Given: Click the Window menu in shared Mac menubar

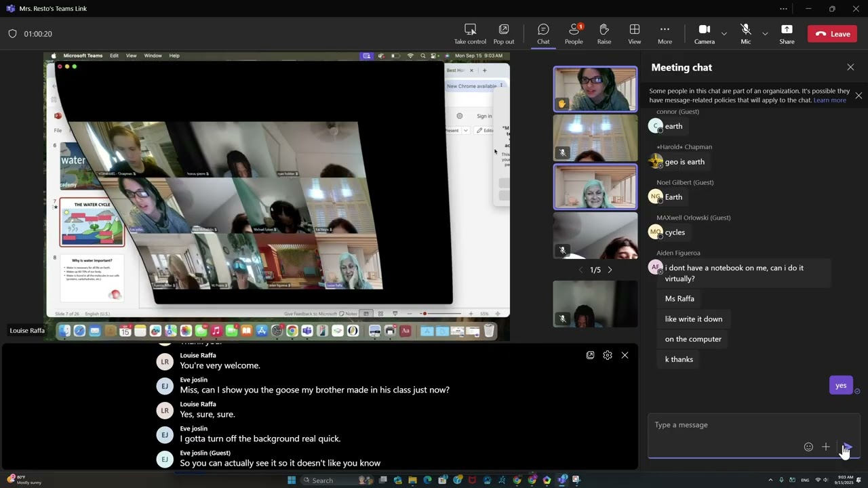Looking at the screenshot, I should point(153,56).
